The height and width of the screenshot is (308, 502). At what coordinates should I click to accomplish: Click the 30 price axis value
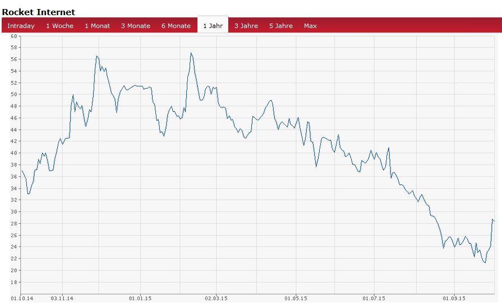click(14, 212)
